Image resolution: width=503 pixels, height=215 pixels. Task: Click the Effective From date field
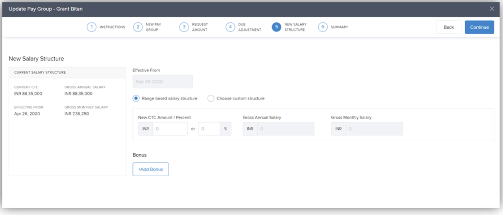click(163, 82)
